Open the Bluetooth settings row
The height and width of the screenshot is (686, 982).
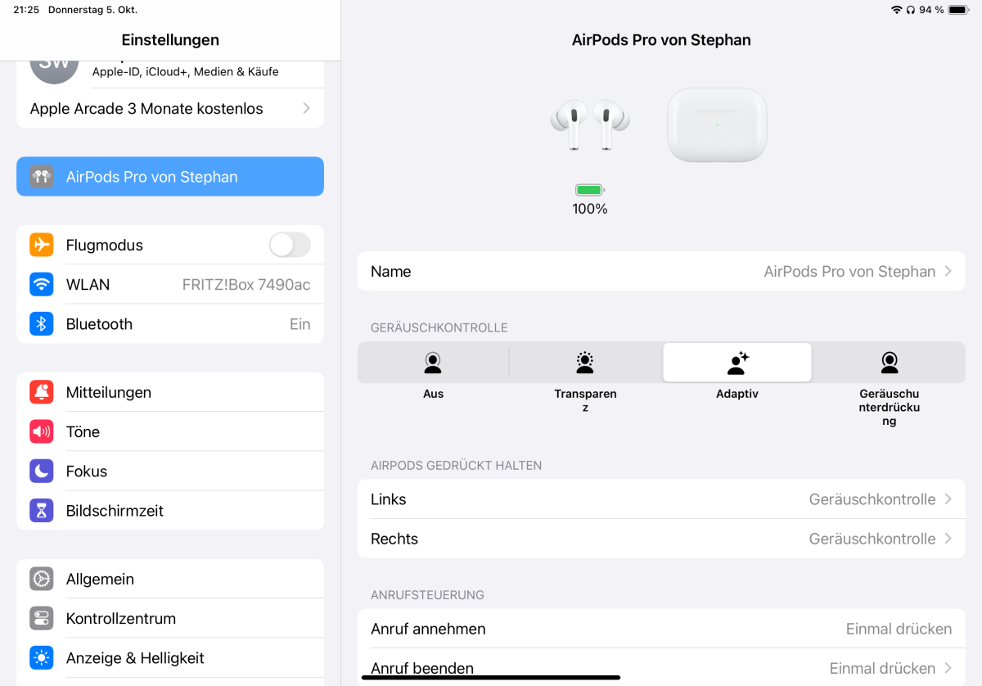coord(170,323)
